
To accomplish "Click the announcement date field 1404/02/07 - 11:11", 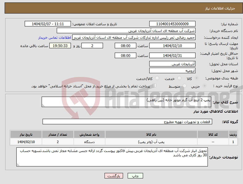I will 48,24.
